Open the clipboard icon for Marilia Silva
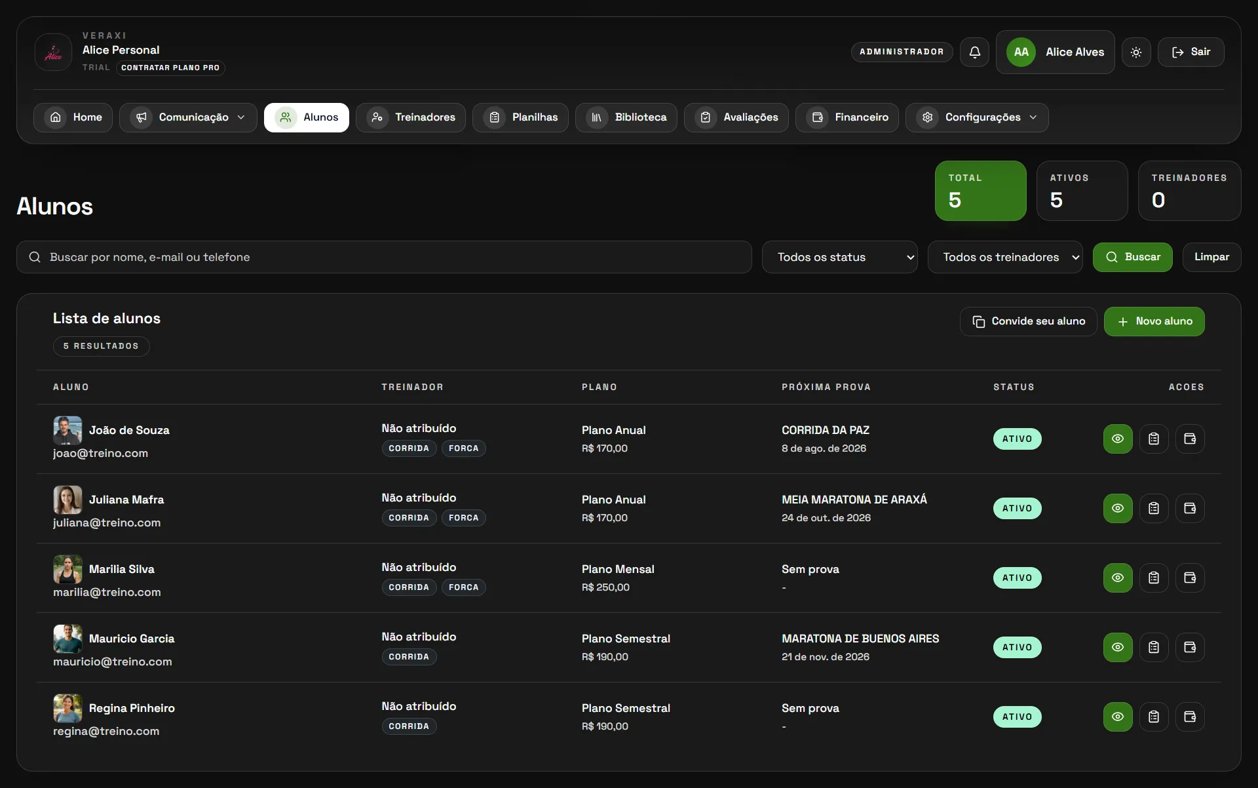 [1154, 578]
